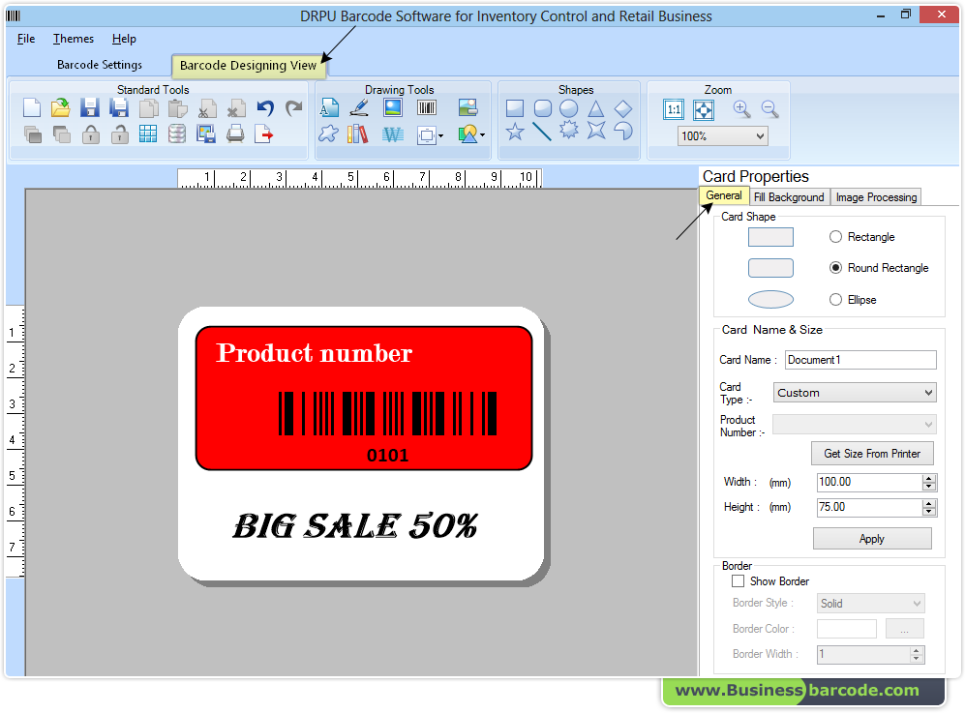Click the Border Color swatch box
This screenshot has width=965, height=713.
coord(847,629)
